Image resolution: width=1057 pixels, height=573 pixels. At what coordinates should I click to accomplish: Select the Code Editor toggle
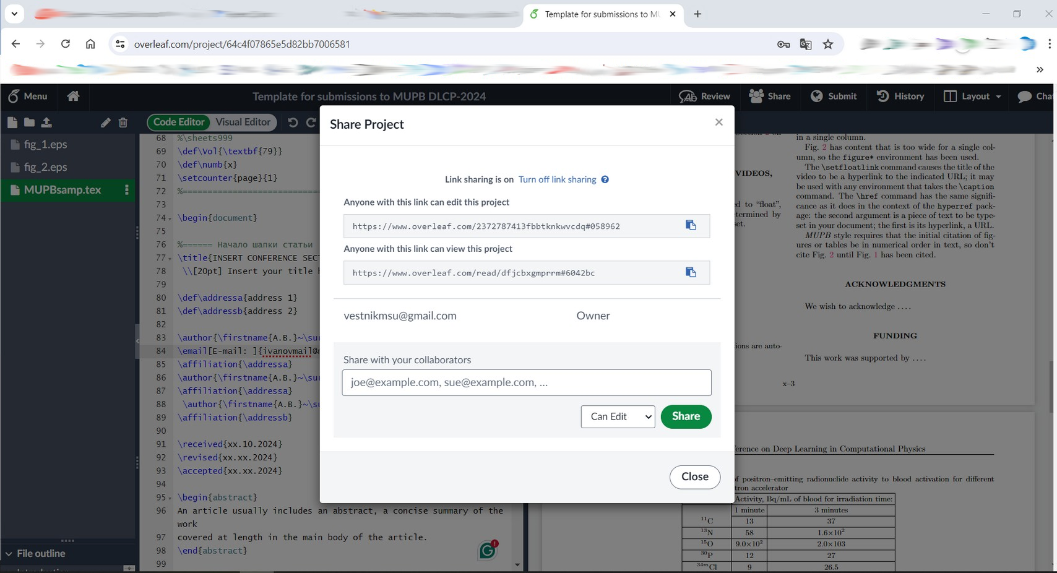tap(179, 122)
